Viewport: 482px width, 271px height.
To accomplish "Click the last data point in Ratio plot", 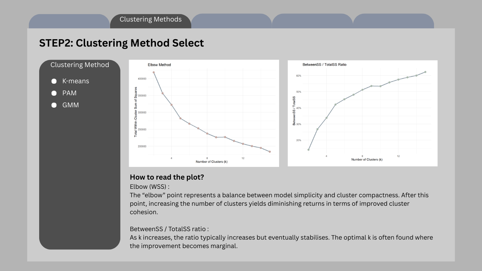I will pyautogui.click(x=425, y=72).
